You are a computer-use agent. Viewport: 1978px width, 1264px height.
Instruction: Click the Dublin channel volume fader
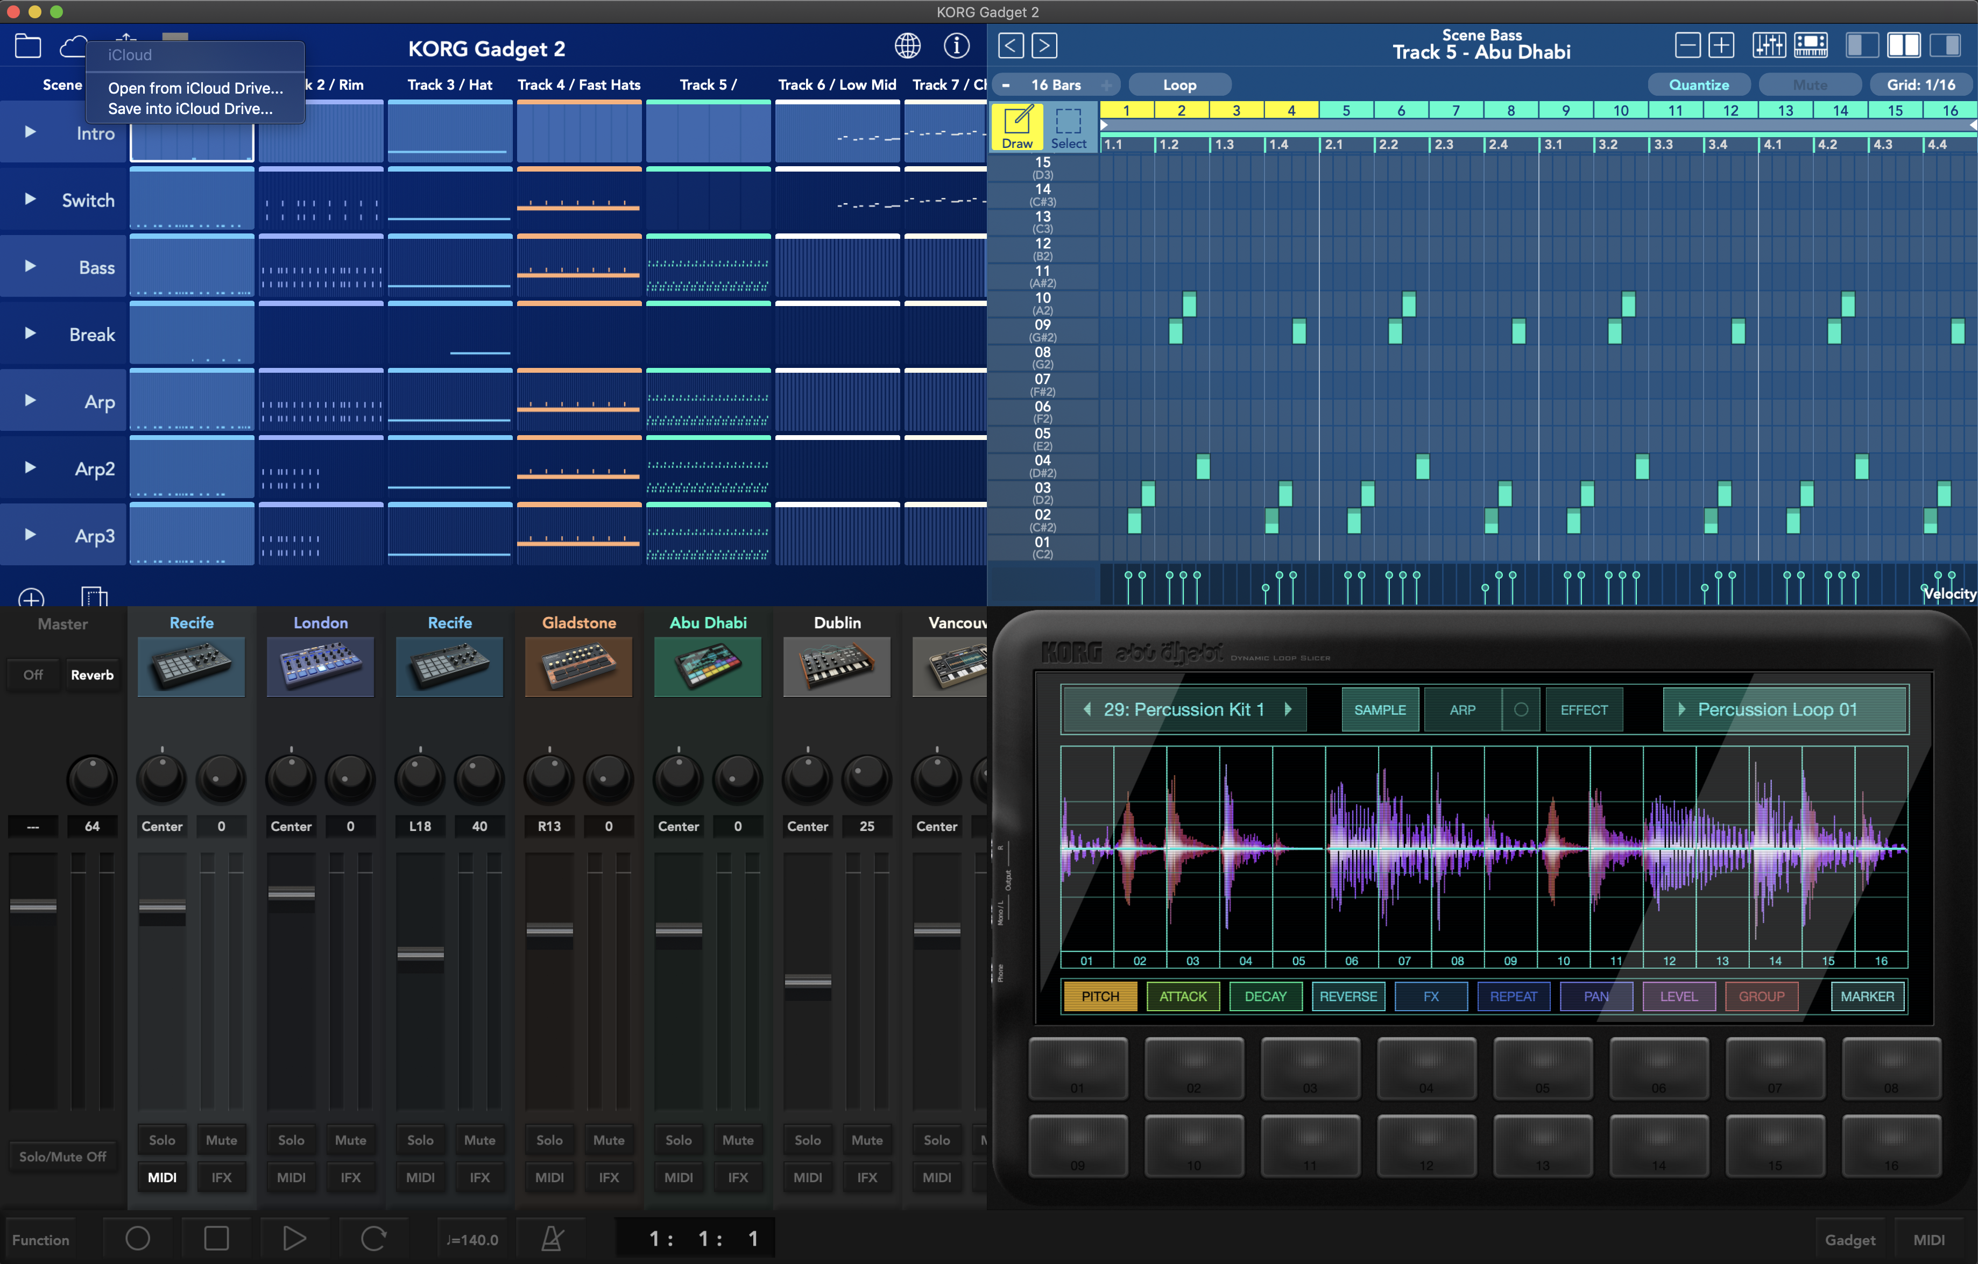click(x=808, y=982)
